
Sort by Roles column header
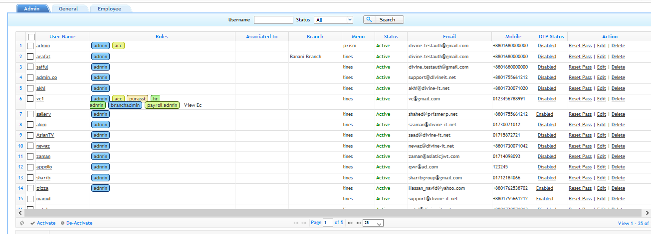pos(162,36)
